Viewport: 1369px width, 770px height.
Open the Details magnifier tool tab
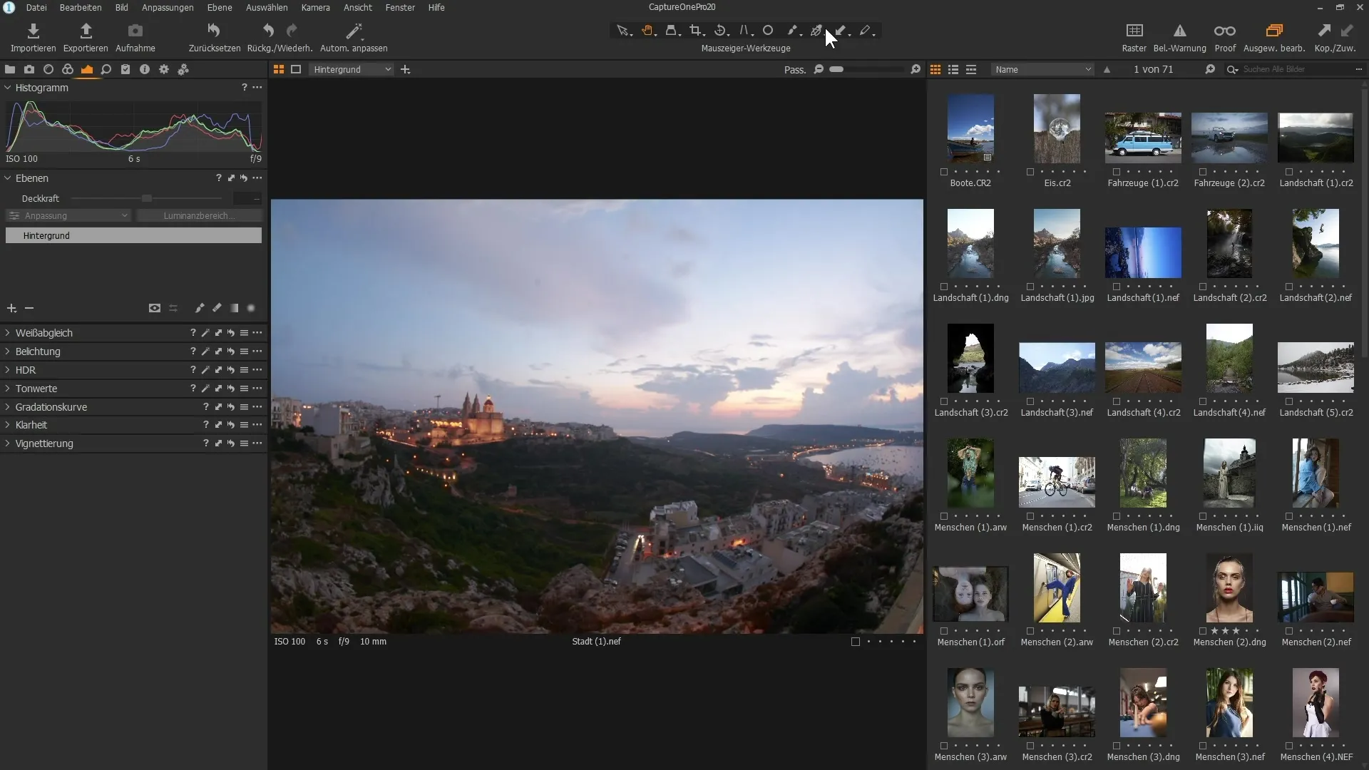click(106, 69)
